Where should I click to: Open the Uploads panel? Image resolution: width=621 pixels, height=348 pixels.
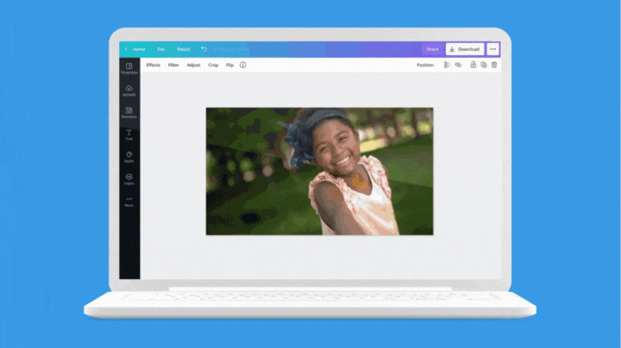pyautogui.click(x=129, y=90)
